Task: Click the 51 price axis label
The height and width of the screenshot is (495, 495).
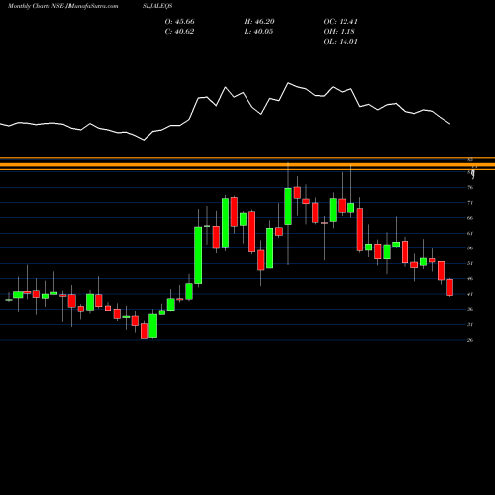Action: (470, 263)
